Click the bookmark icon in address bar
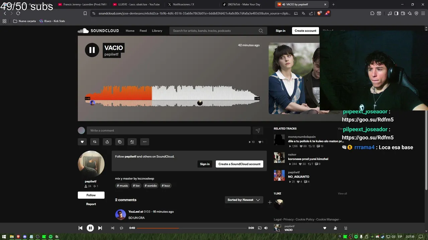 (85, 13)
